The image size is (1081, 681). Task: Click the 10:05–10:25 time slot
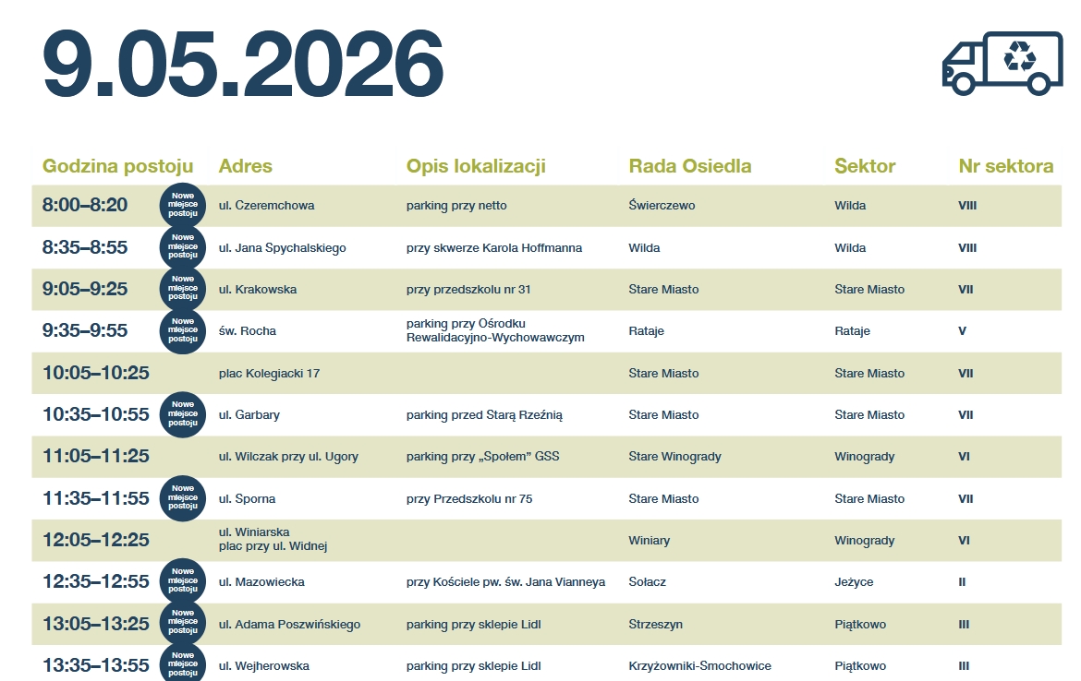tap(96, 373)
